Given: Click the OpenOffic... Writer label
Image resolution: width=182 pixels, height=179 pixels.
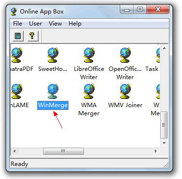Looking at the screenshot, I should (x=125, y=73).
